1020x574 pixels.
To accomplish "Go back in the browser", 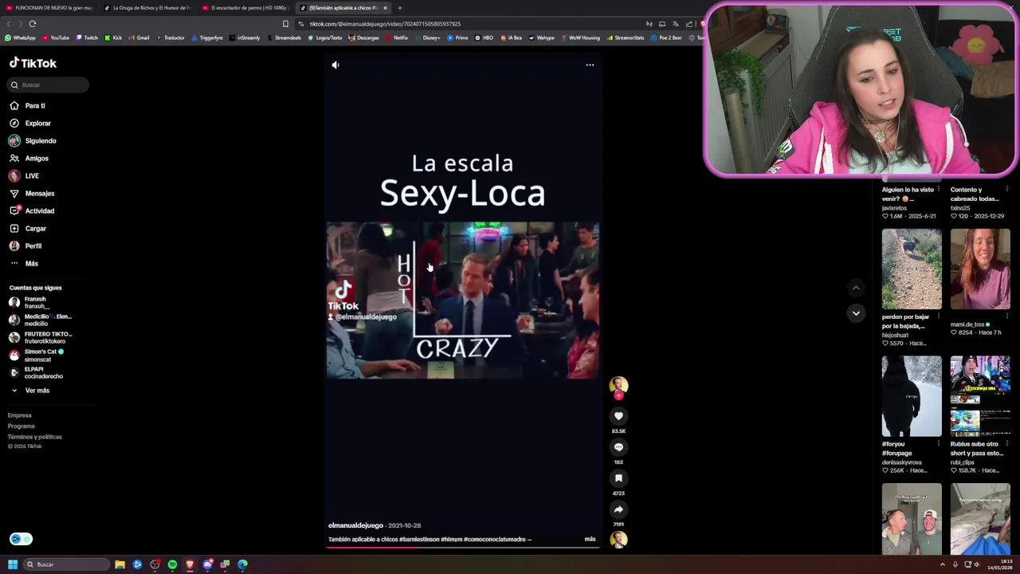I will click(x=9, y=24).
